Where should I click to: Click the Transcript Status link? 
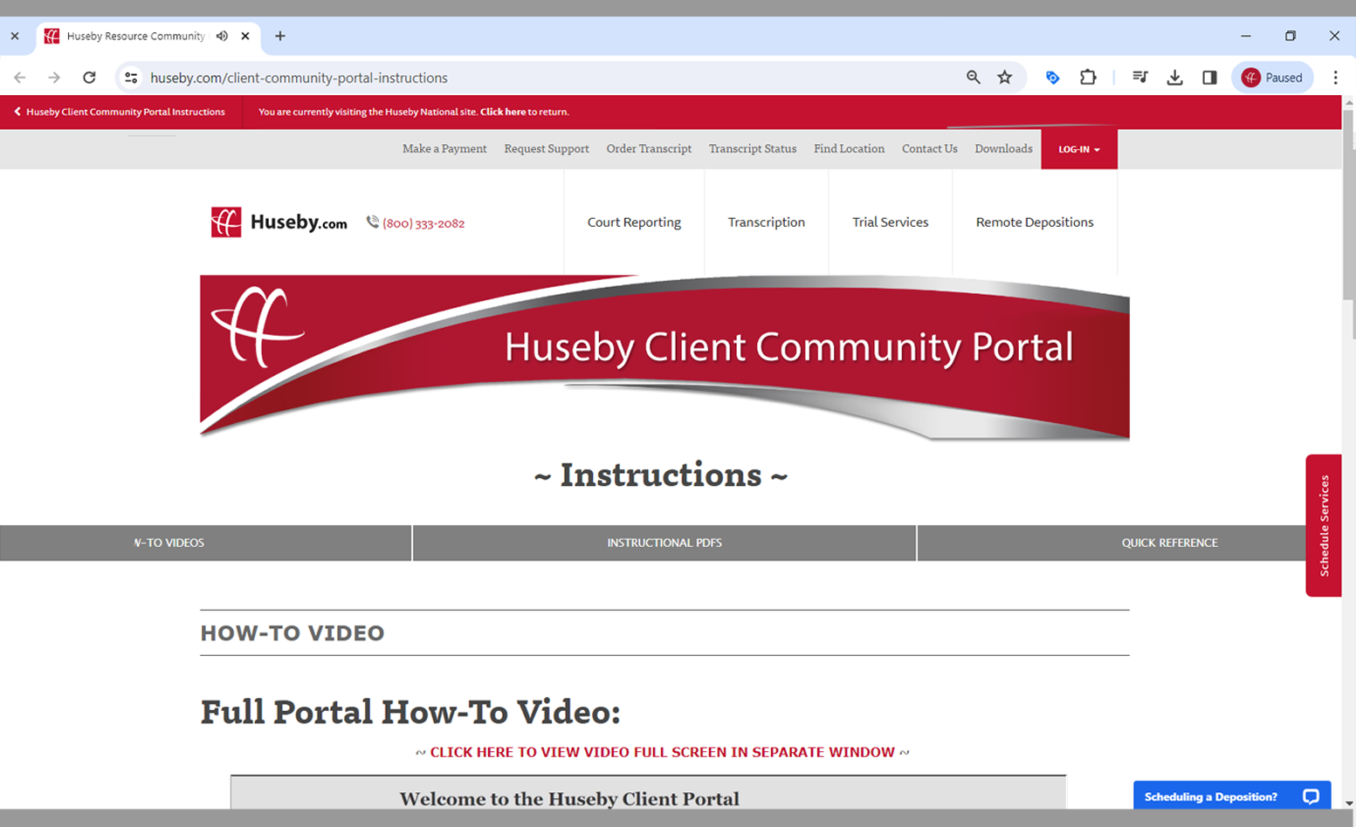click(753, 149)
